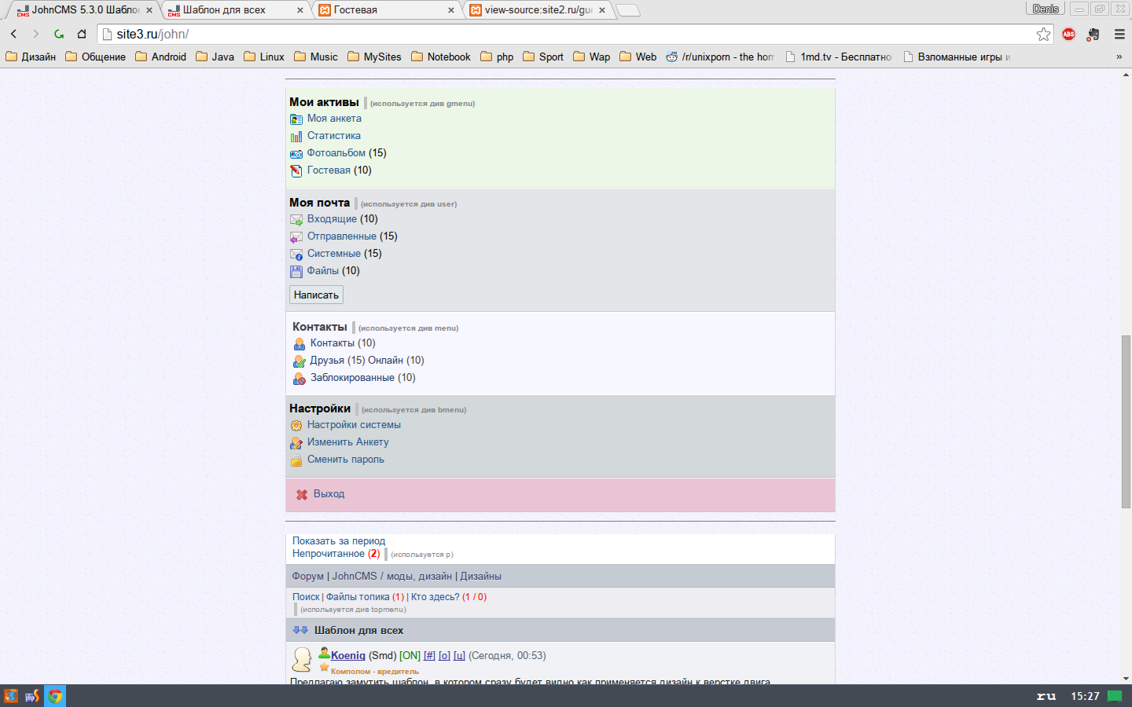This screenshot has height=707, width=1132.
Task: Click the red X icon next to Выход
Action: 302,495
